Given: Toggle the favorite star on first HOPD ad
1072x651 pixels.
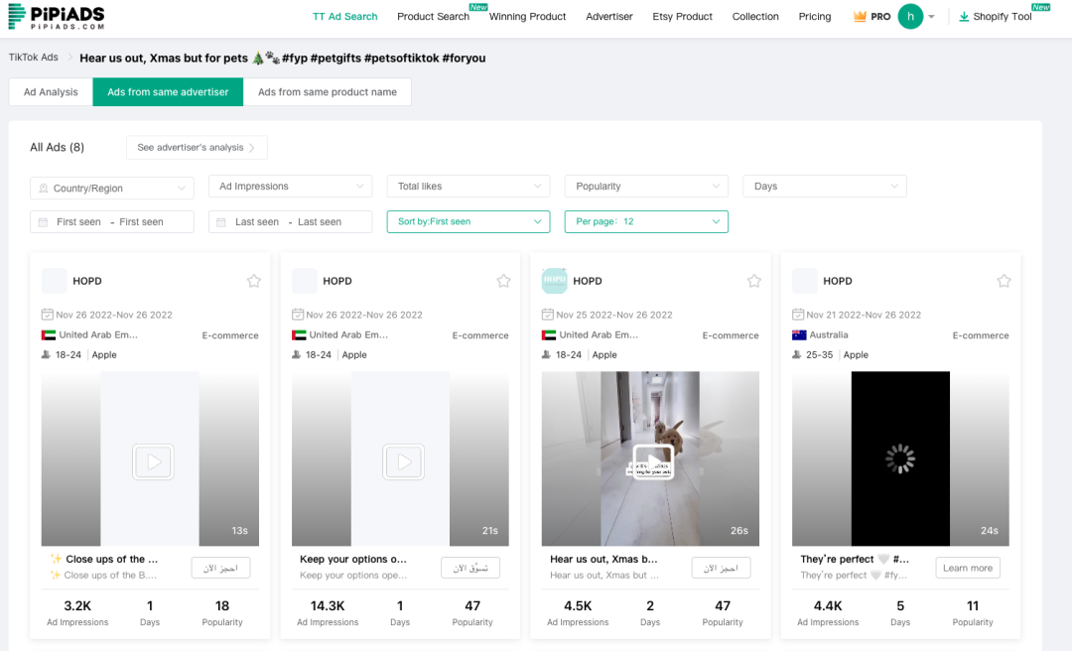Looking at the screenshot, I should (253, 280).
